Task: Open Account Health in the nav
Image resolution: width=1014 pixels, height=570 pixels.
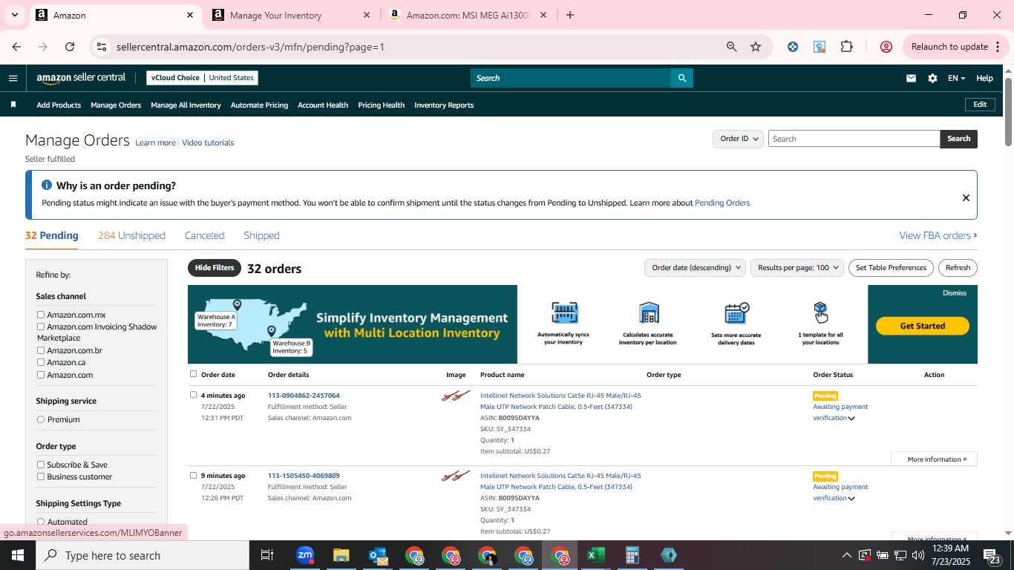Action: [x=323, y=105]
